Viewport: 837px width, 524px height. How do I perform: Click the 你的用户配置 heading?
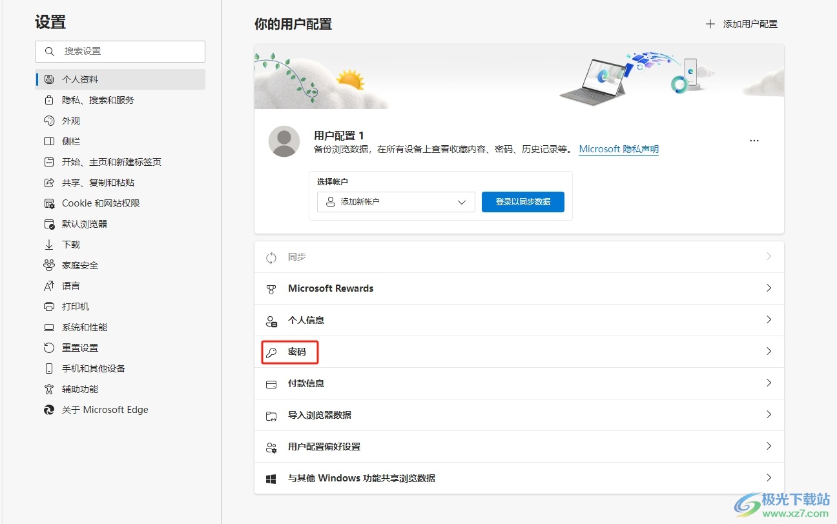tap(293, 25)
